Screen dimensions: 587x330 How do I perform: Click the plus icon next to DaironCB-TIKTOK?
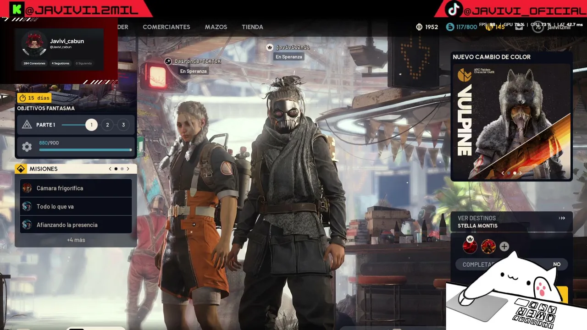coord(168,61)
